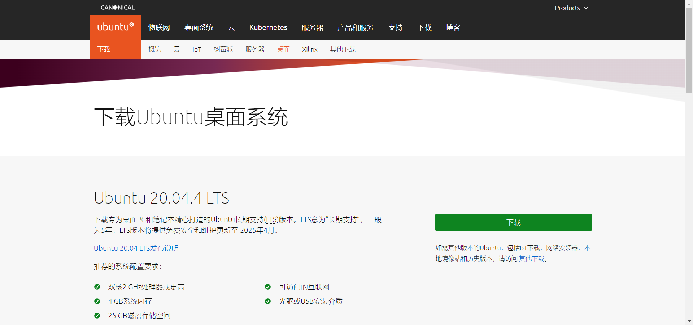The width and height of the screenshot is (693, 325).
Task: Open the 物联网 main menu item
Action: click(159, 27)
